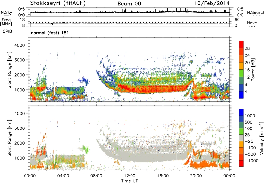Click the velocity colorbar label "-1000"
265x183 pixels.
pos(252,161)
